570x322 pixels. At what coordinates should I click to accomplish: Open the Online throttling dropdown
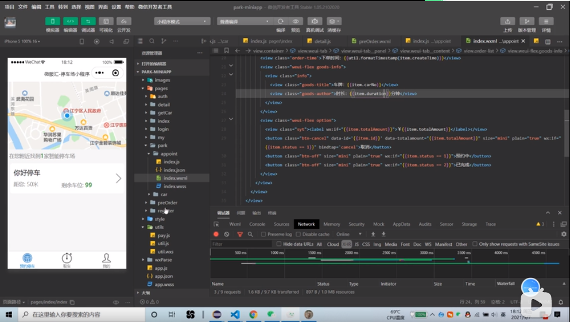[348, 234]
